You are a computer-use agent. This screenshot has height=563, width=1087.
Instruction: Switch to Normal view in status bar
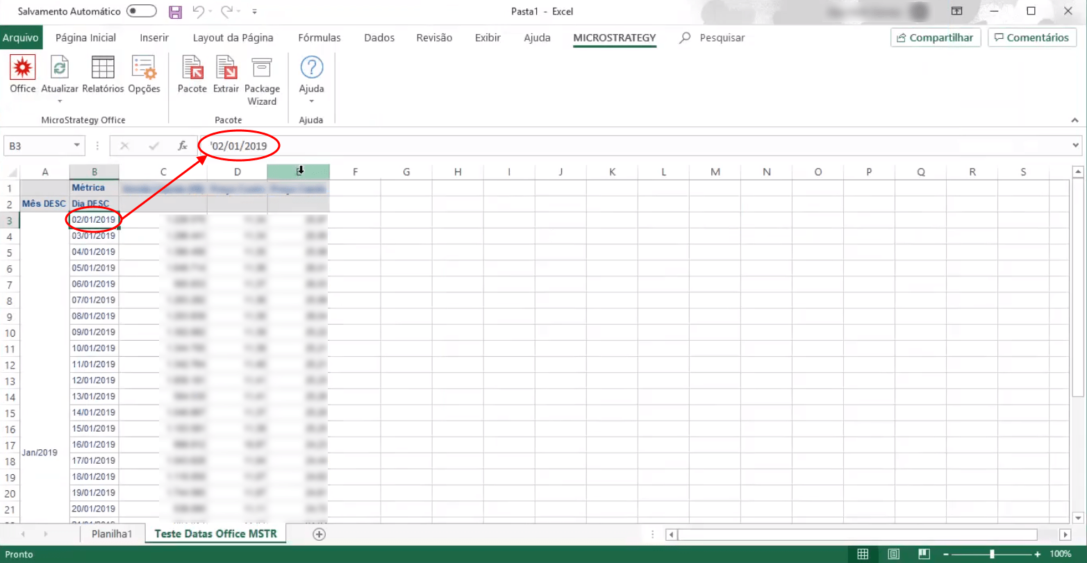click(863, 554)
